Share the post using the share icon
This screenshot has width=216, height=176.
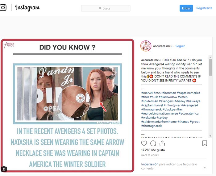(x=162, y=143)
